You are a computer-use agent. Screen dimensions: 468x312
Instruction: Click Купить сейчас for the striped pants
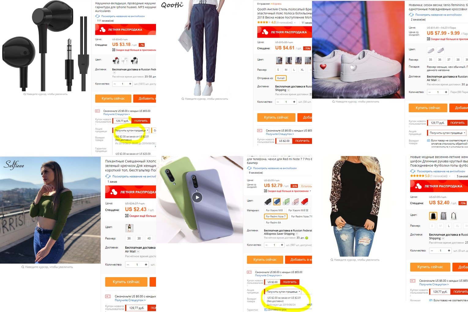click(276, 117)
